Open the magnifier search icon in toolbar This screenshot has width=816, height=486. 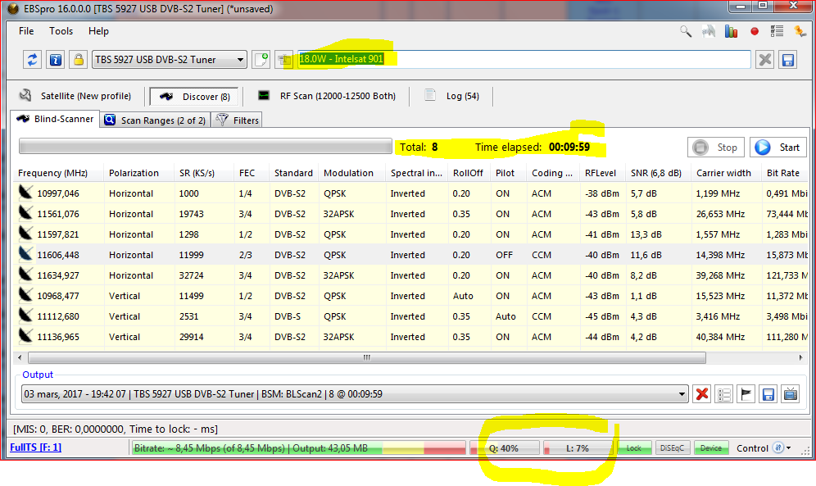pos(686,31)
